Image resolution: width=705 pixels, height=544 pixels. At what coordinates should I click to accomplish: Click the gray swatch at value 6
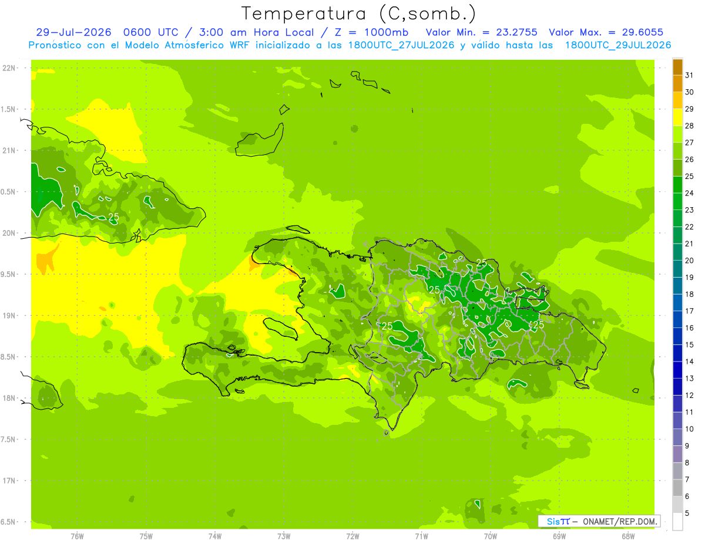pos(677,488)
